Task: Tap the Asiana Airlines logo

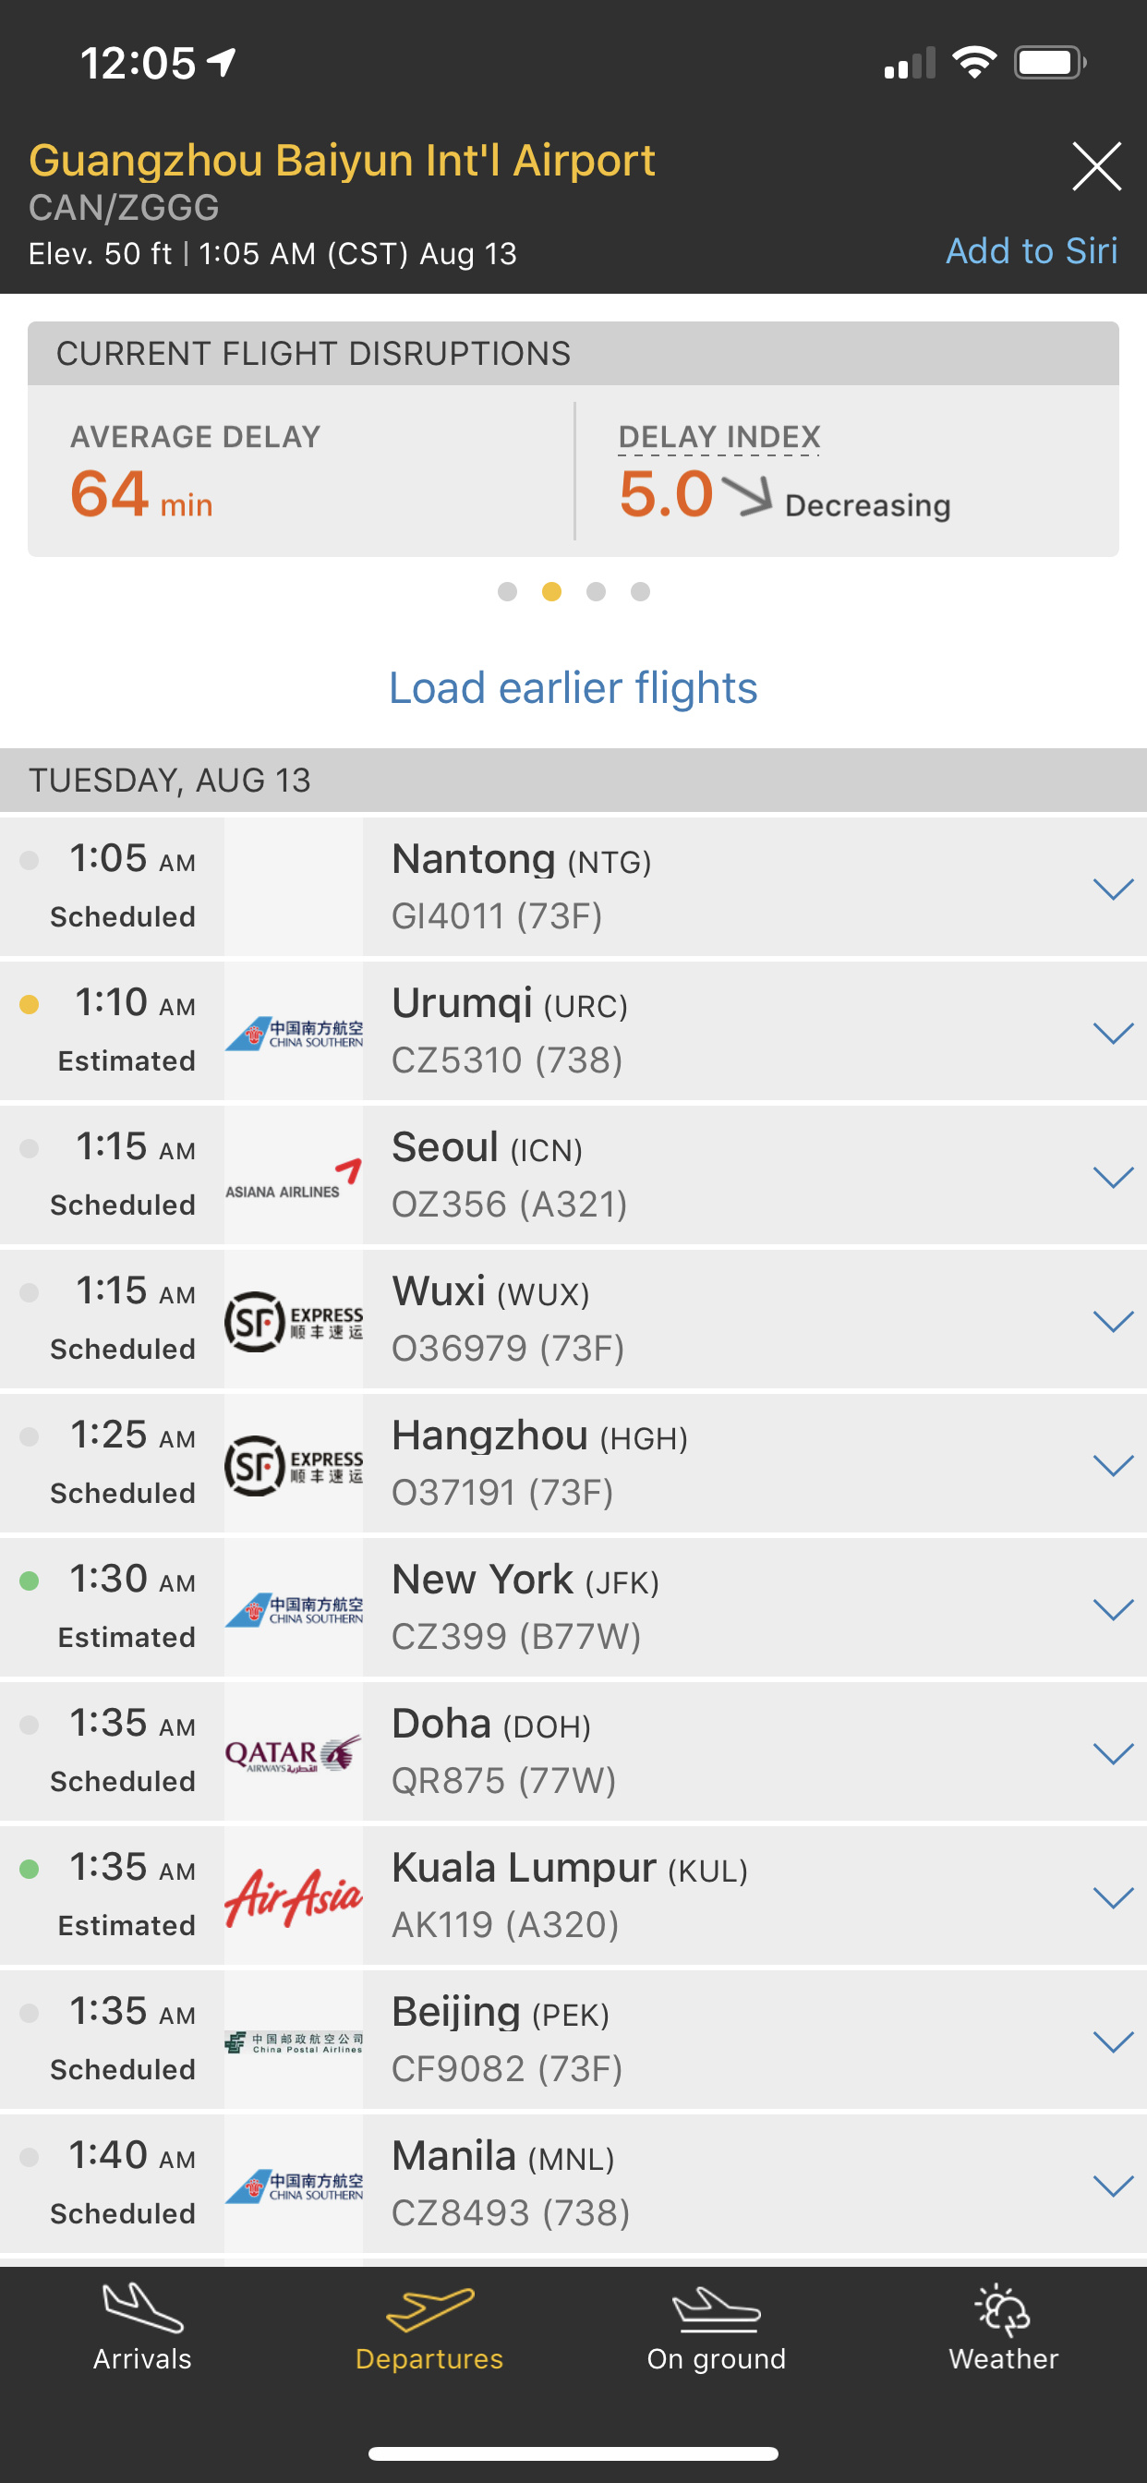Action: 293,1177
